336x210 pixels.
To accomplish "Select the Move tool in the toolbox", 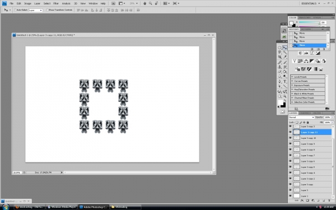I will click(285, 48).
